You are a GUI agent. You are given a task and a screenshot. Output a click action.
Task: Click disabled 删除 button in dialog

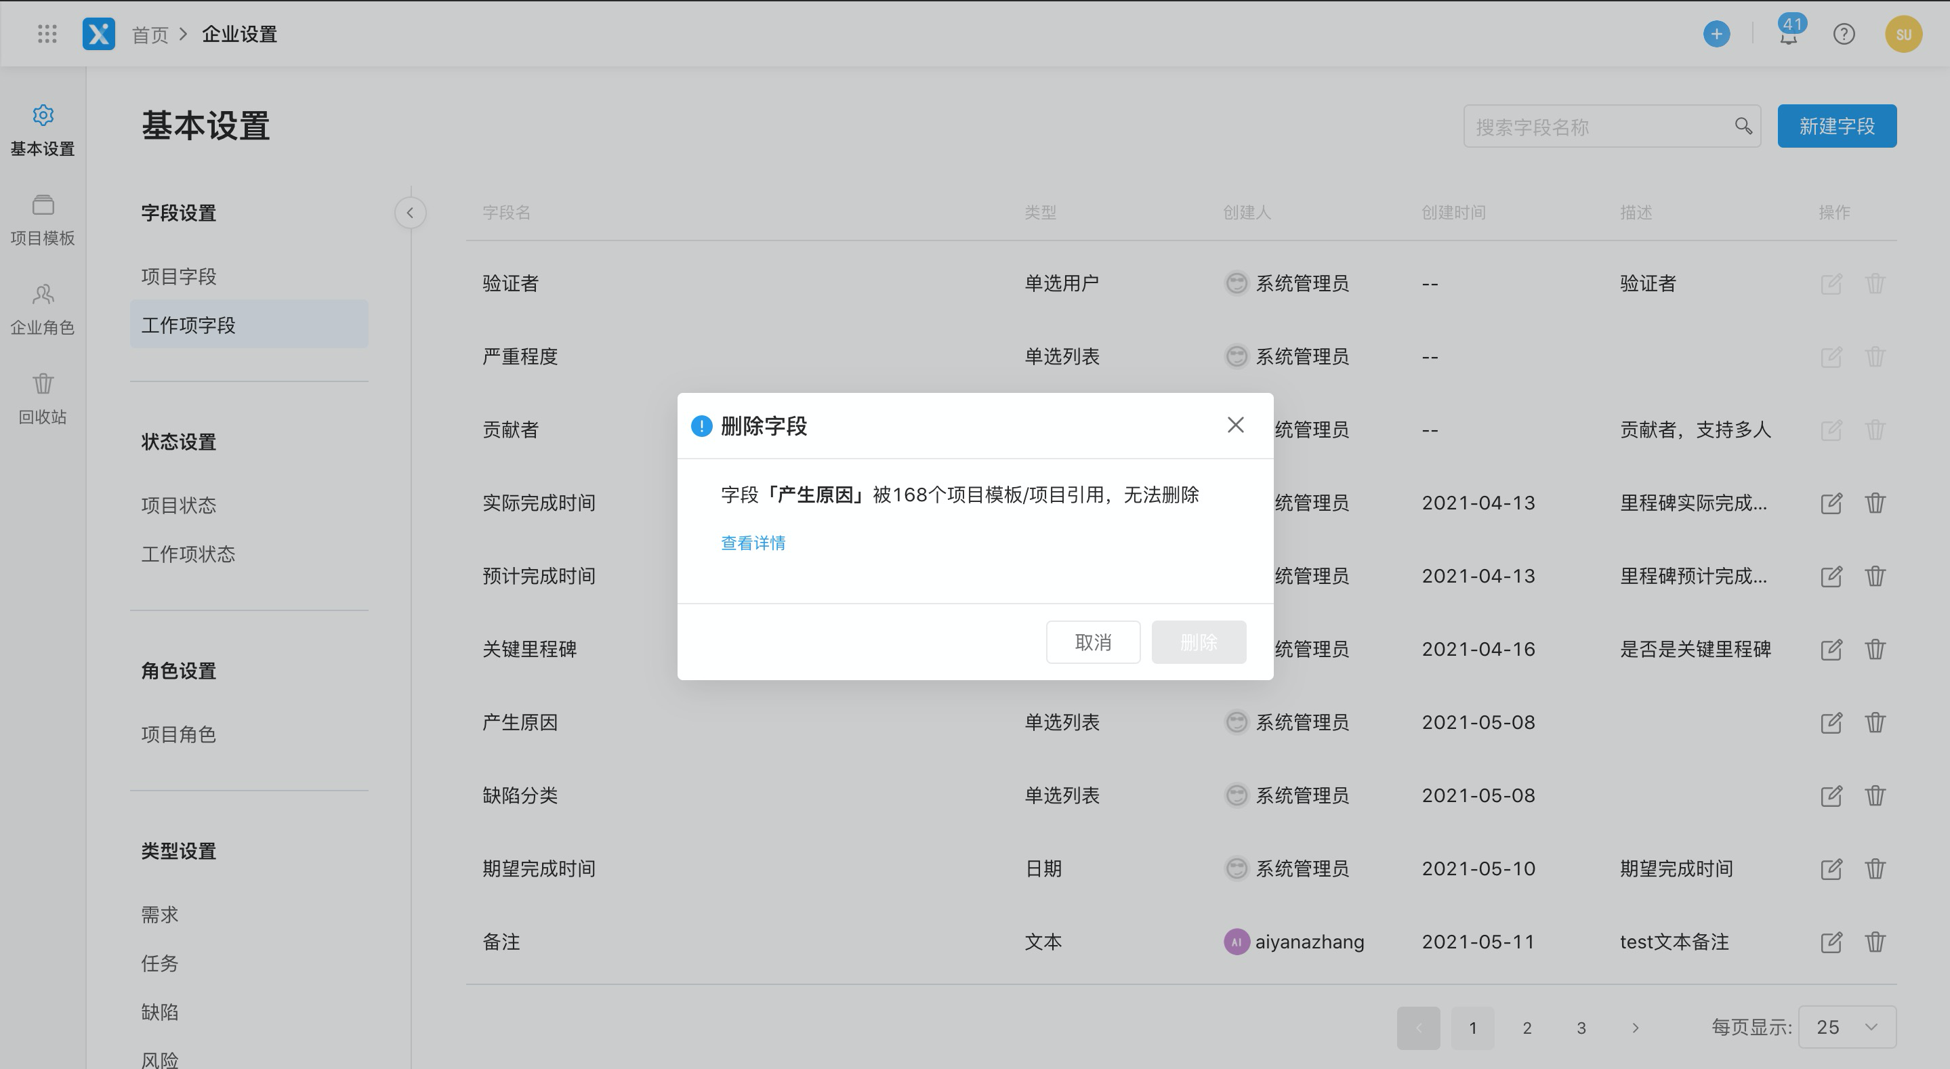coord(1199,642)
